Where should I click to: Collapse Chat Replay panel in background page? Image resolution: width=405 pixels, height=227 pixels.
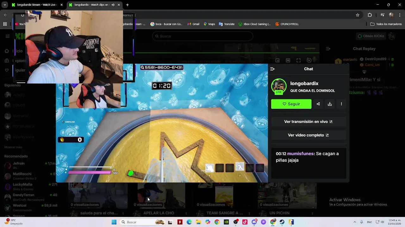click(328, 49)
